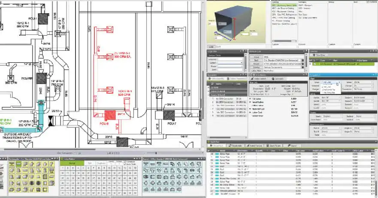Click the FCU-7 unit symbol on drawing
Image resolution: width=378 pixels, height=198 pixels.
coord(169,116)
